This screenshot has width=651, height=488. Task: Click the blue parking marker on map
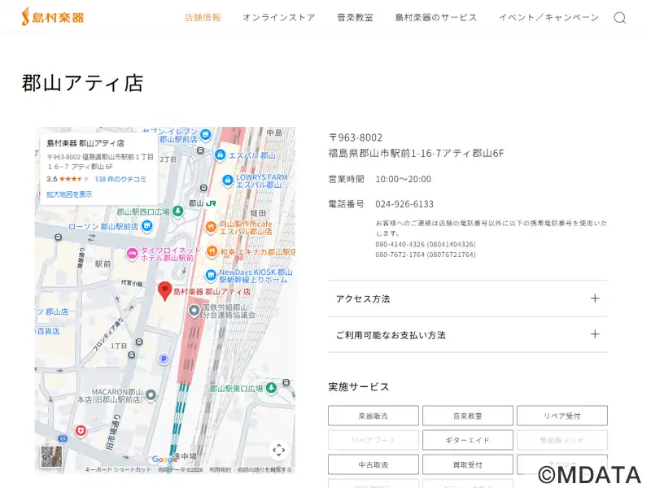coord(164,359)
